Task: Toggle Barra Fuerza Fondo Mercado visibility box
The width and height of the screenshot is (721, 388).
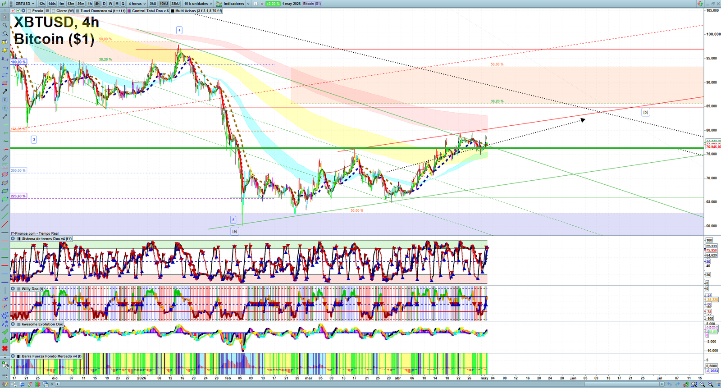Action: (19, 356)
